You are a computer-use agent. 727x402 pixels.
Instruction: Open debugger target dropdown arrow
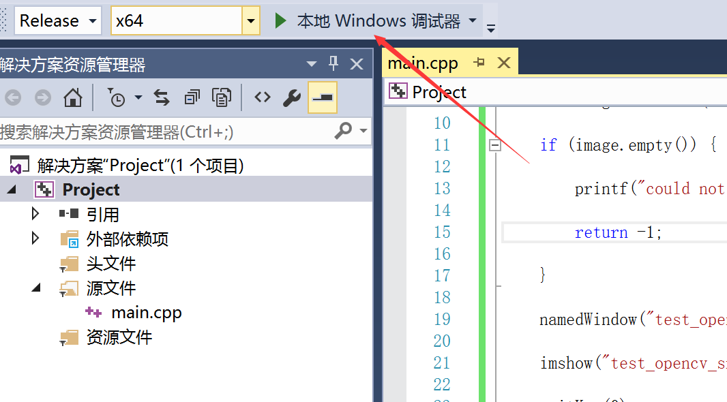point(473,20)
